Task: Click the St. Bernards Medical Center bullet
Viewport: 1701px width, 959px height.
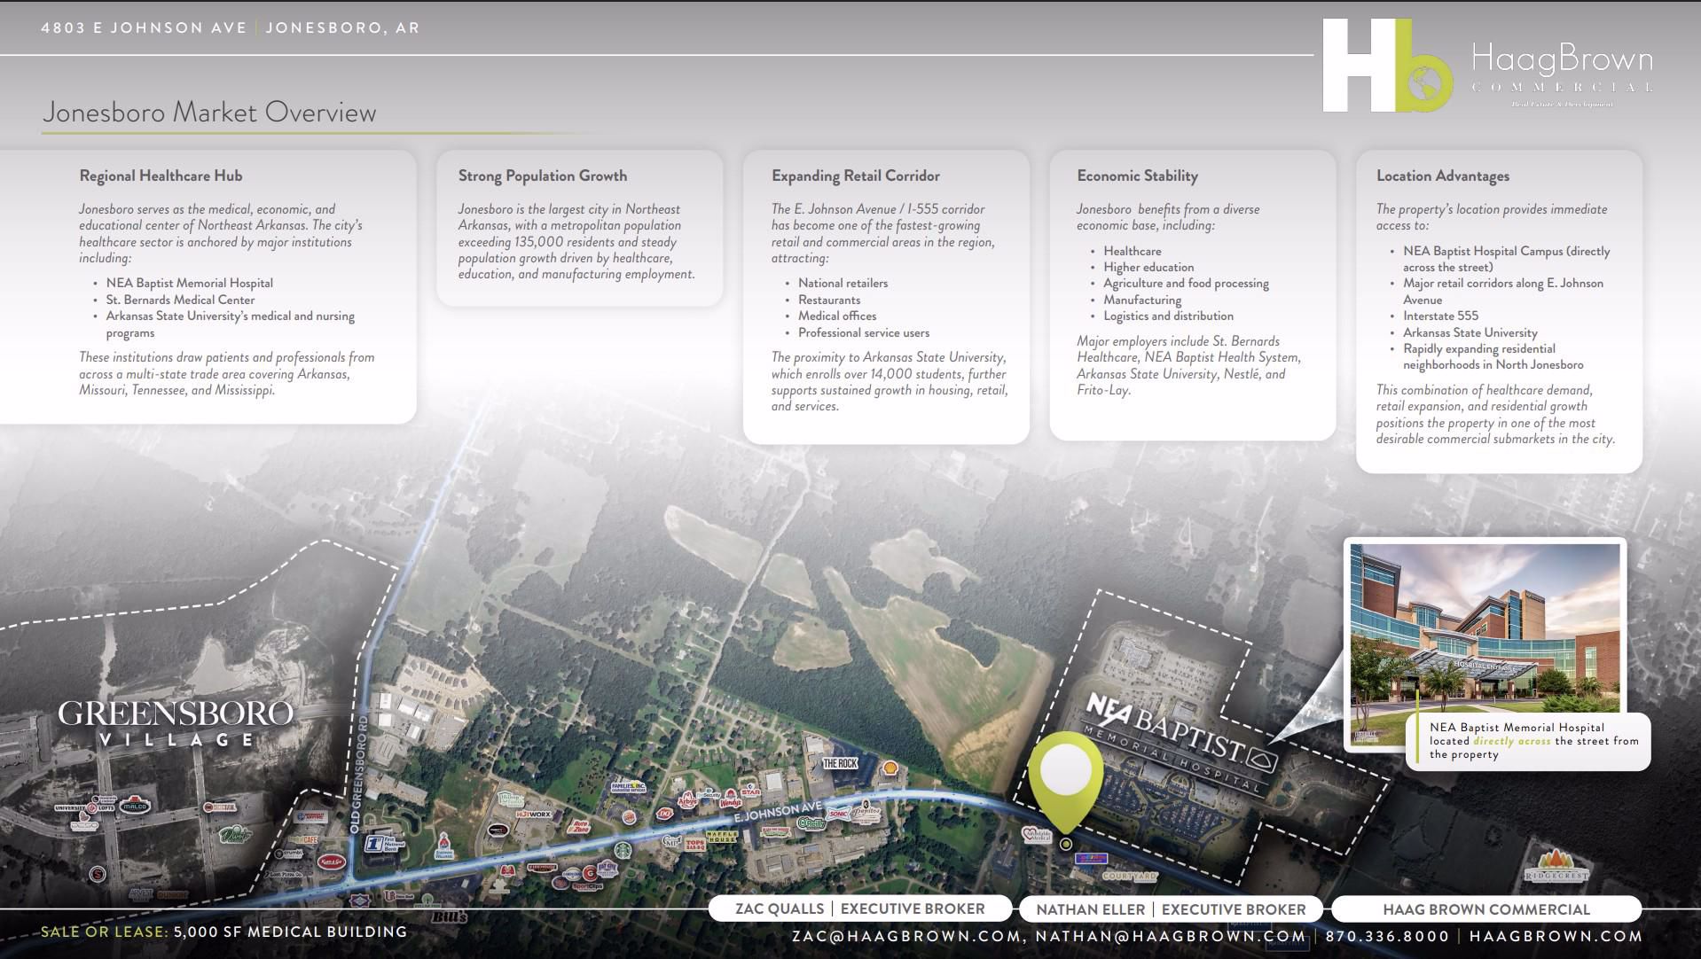Action: 181,300
